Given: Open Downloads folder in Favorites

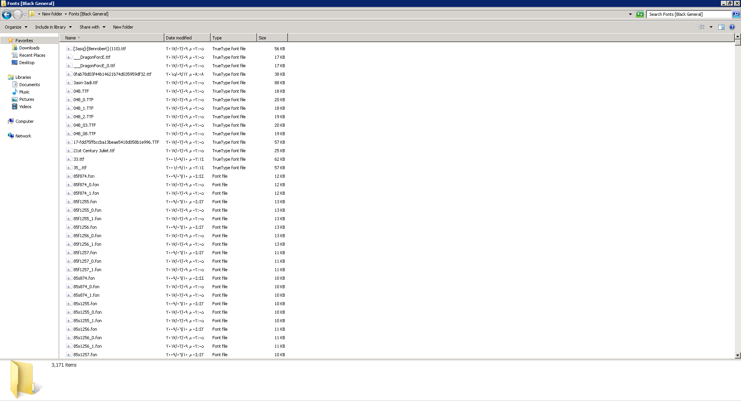Looking at the screenshot, I should [x=29, y=48].
